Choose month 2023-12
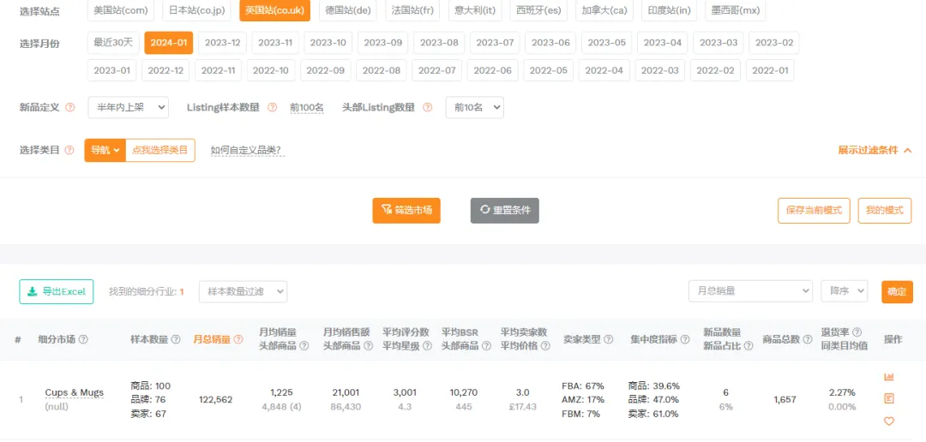The width and height of the screenshot is (926, 442). point(222,43)
